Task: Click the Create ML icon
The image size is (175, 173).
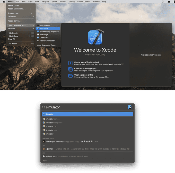Action: (38, 38)
